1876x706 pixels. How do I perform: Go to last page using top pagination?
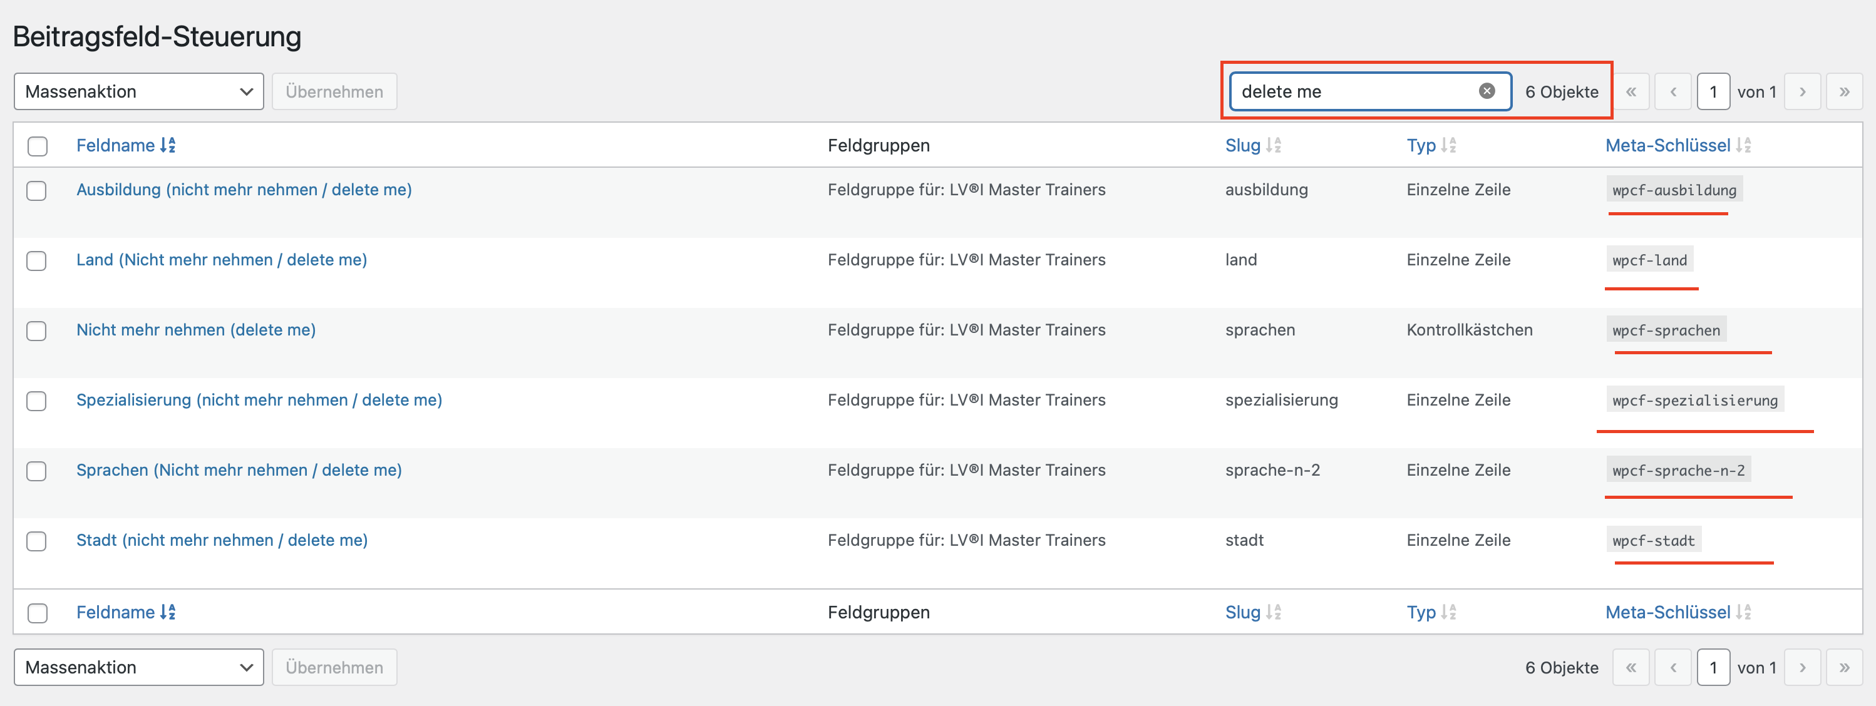[1844, 92]
